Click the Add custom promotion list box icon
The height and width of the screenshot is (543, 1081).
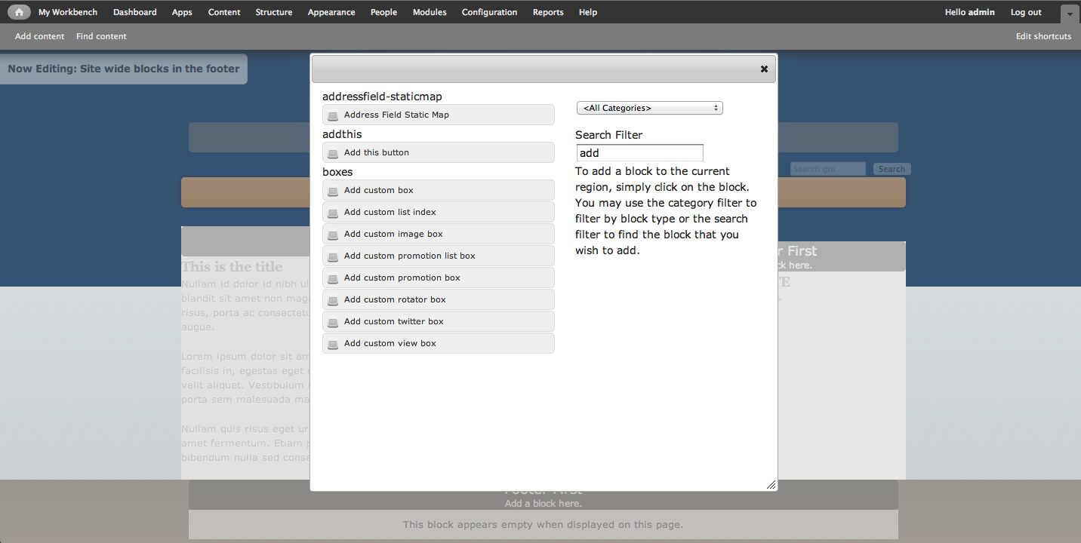333,256
